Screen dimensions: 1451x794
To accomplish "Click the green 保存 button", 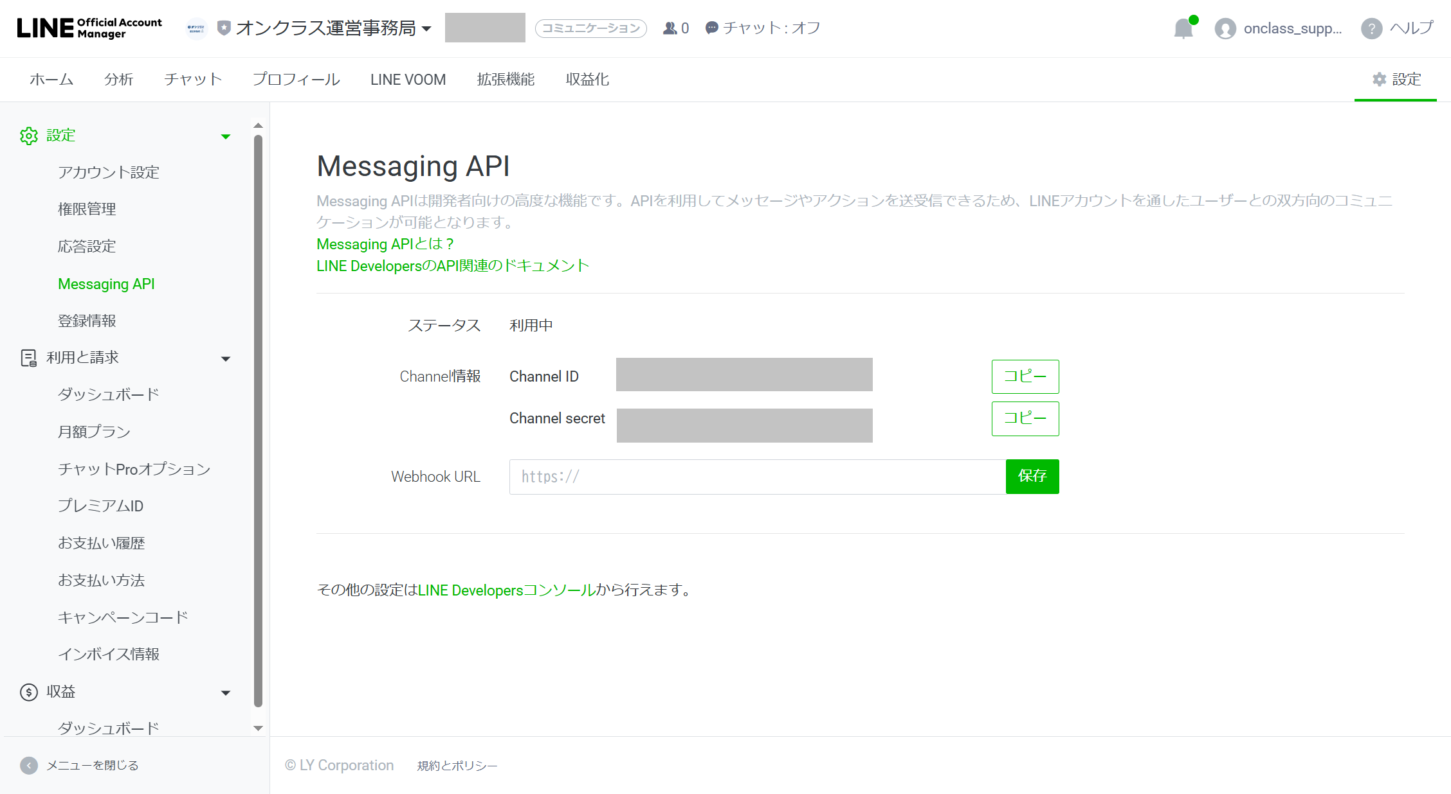I will 1032,476.
